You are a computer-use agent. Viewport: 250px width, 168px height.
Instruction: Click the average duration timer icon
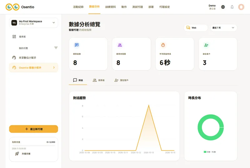[163, 45]
